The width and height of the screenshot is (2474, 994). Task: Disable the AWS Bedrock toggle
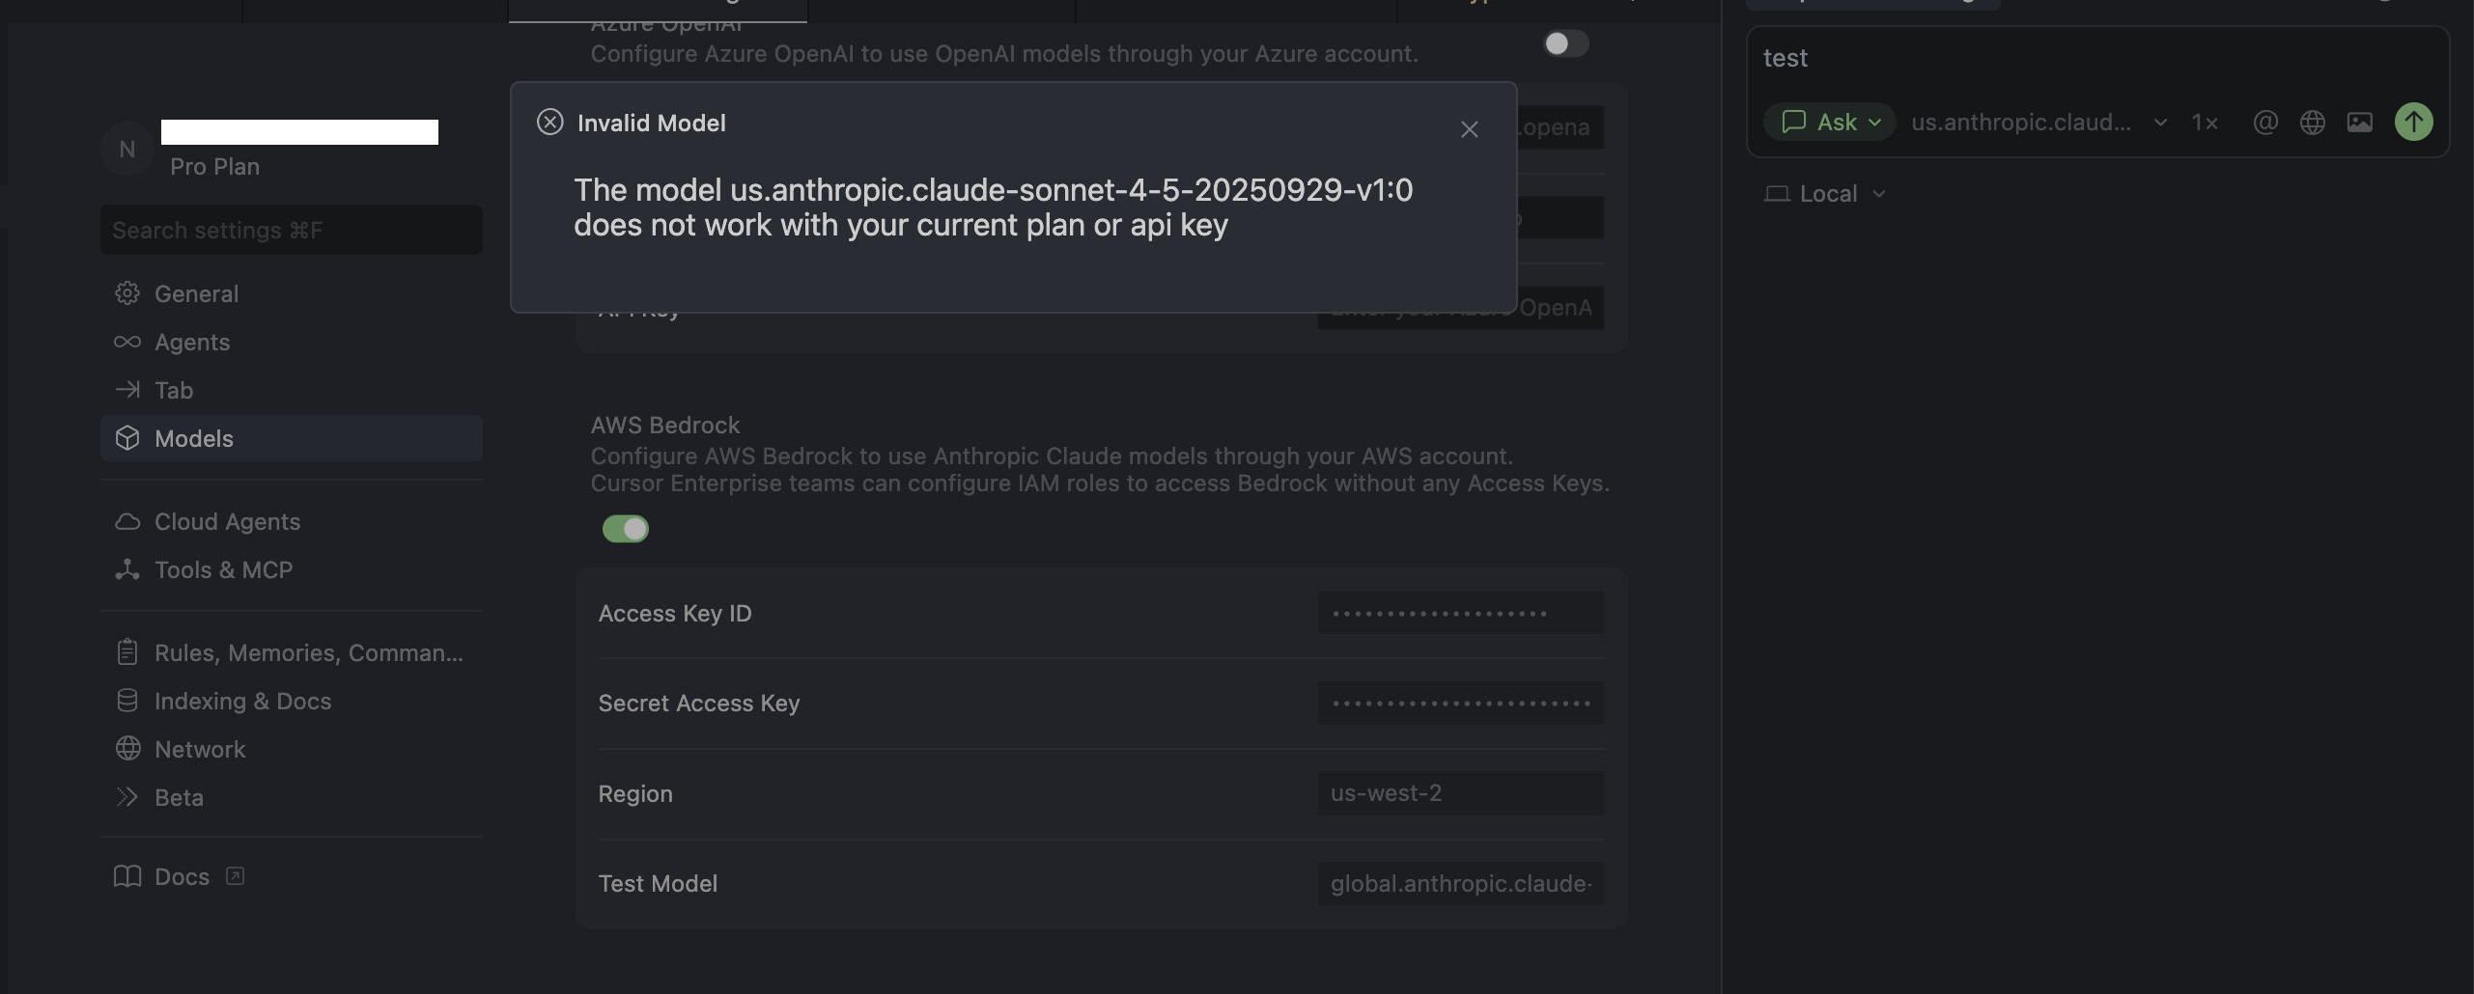(625, 528)
